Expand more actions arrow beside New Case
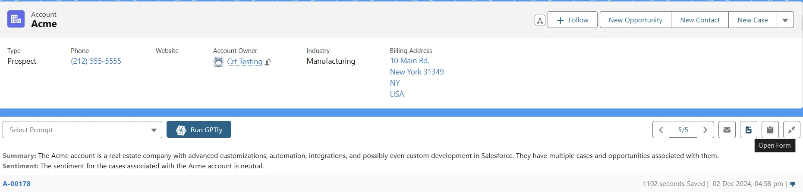Image resolution: width=803 pixels, height=192 pixels. pos(785,20)
